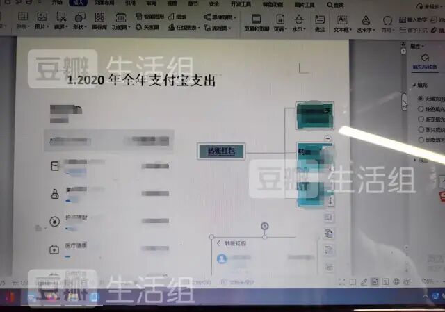The height and width of the screenshot is (312, 445).
Task: Select the 图案填充 pattern fill radio option
Action: [421, 140]
